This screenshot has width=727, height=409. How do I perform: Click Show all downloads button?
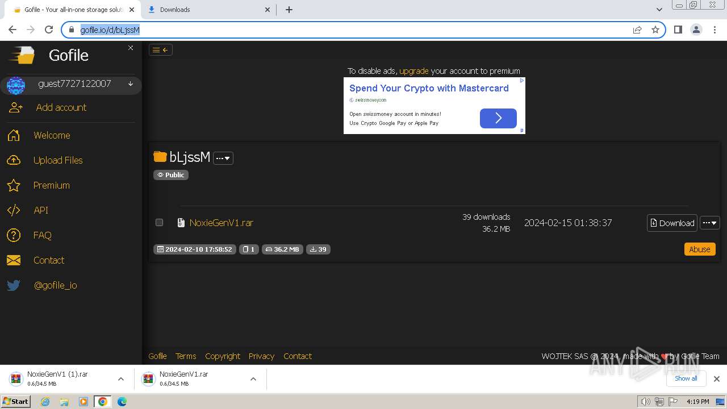(x=686, y=378)
